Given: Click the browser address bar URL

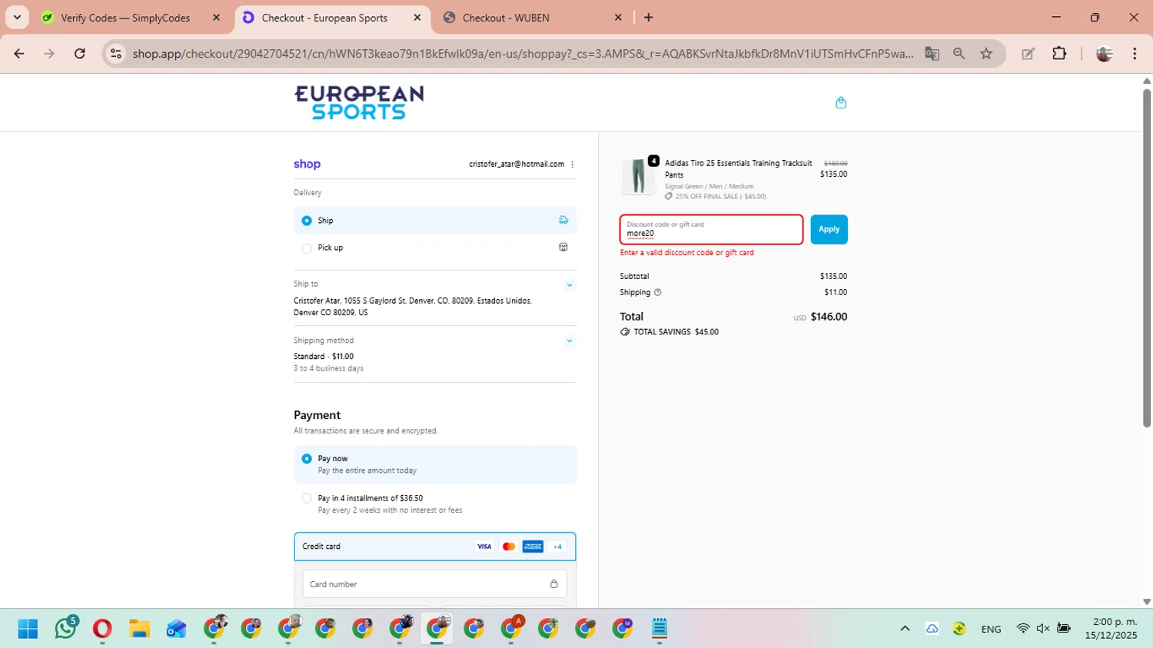Looking at the screenshot, I should pyautogui.click(x=523, y=53).
